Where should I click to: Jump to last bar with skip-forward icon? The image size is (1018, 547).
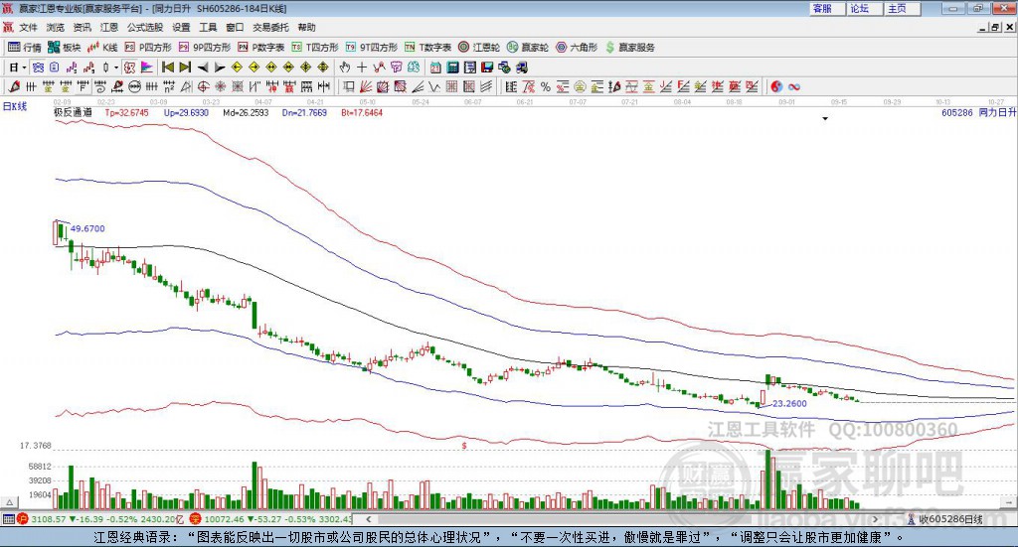185,68
